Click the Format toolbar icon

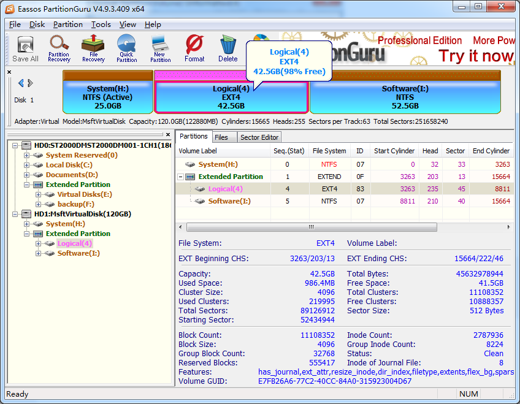(194, 48)
